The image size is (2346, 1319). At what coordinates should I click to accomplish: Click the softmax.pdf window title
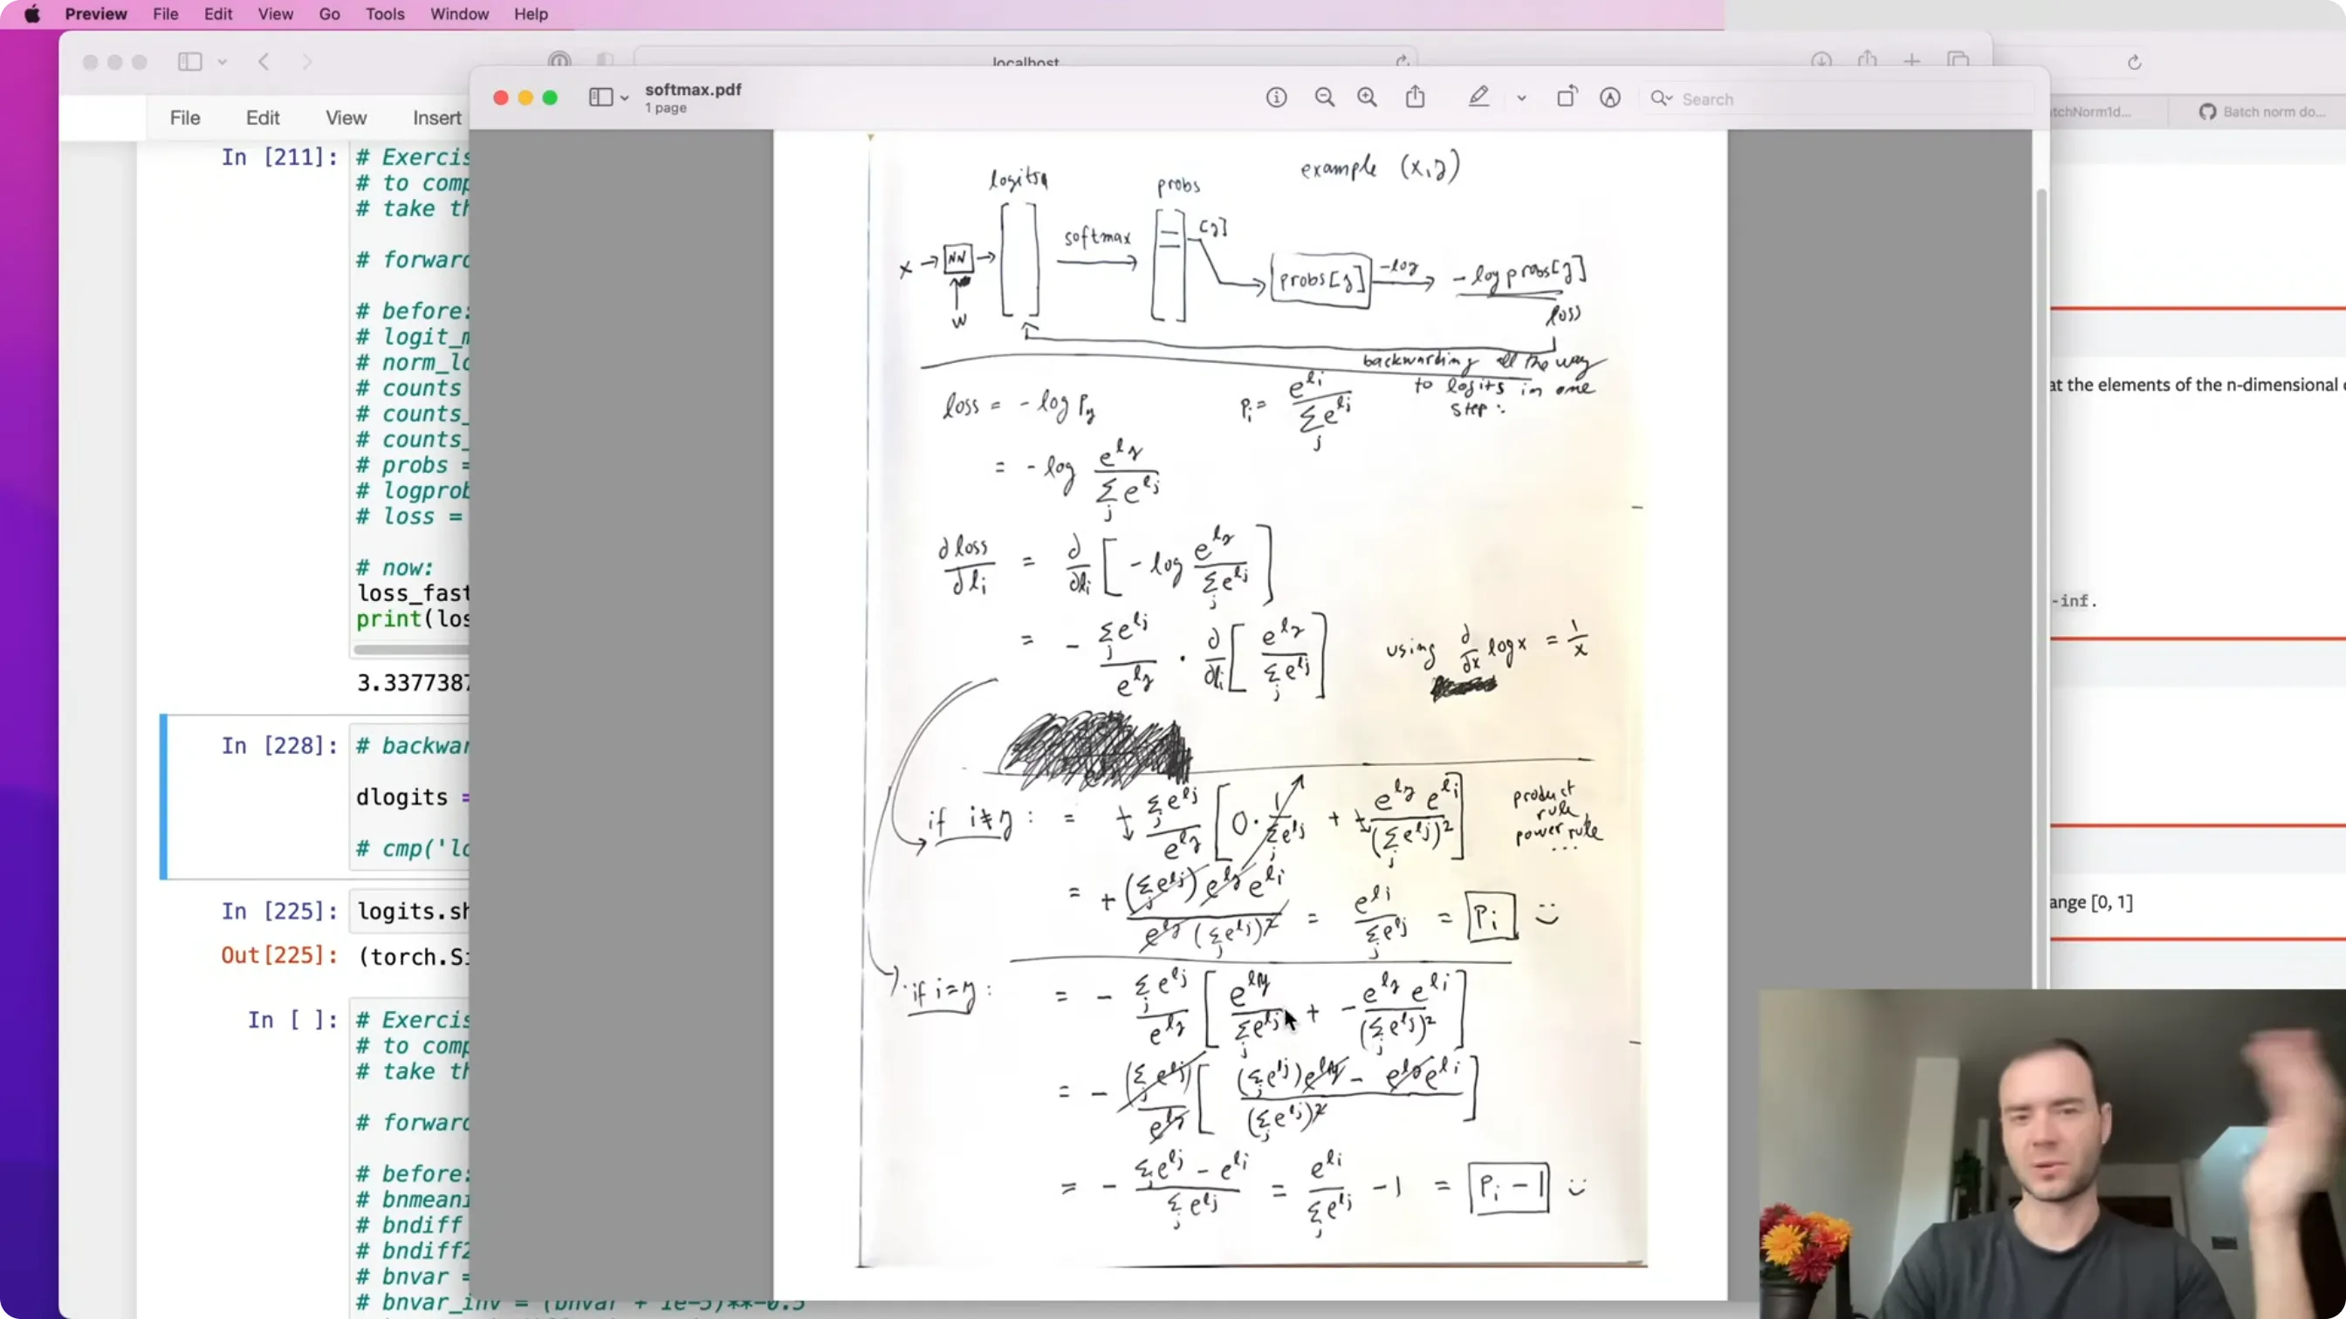click(x=693, y=89)
